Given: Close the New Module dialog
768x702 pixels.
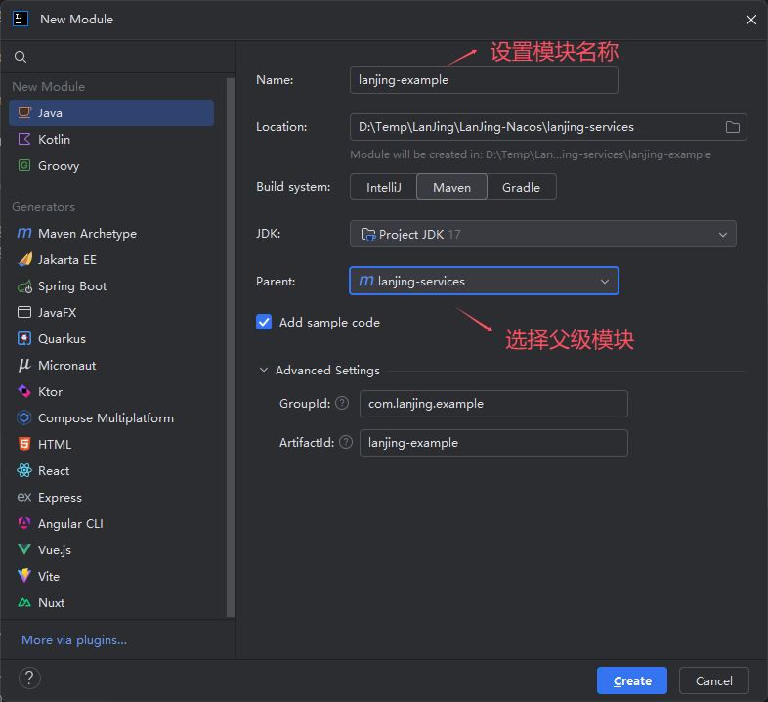Looking at the screenshot, I should (x=750, y=20).
